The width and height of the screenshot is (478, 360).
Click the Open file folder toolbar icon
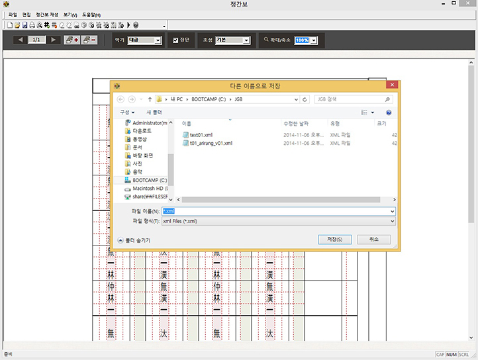17,25
